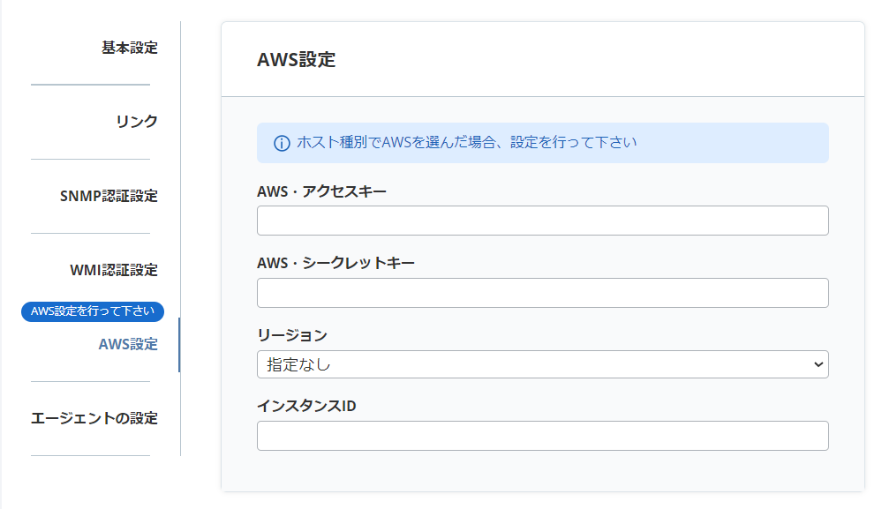882x509 pixels.
Task: Click the リージョン field label
Action: (x=291, y=335)
